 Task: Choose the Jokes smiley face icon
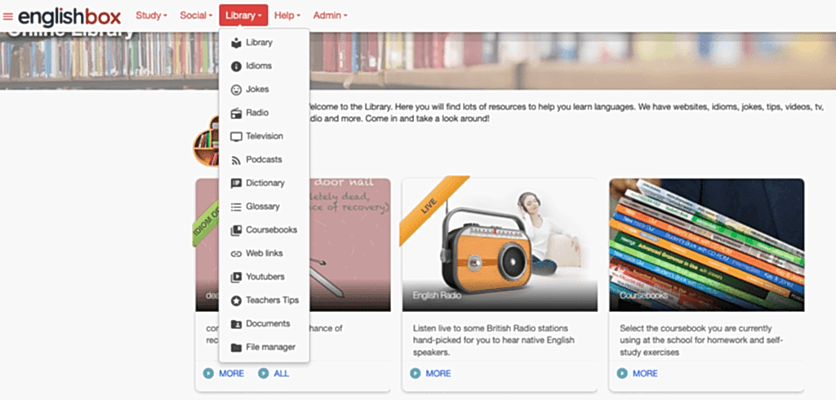pyautogui.click(x=236, y=90)
